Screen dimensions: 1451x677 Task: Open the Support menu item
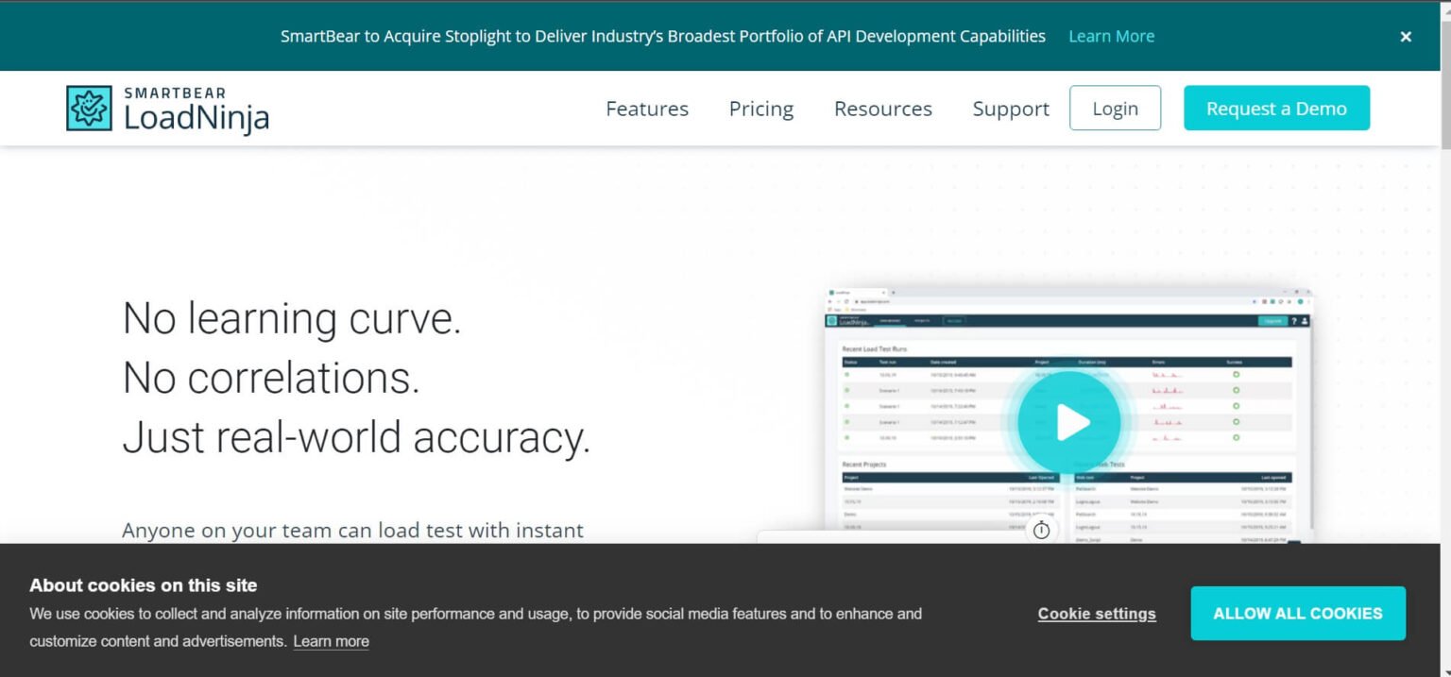click(1011, 109)
